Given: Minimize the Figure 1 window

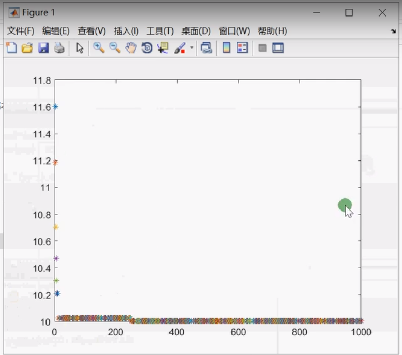Looking at the screenshot, I should coord(317,12).
